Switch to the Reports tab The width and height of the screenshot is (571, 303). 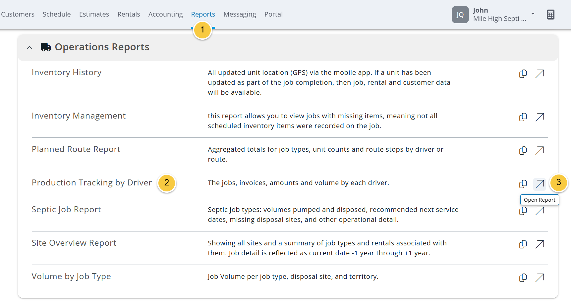coord(203,14)
